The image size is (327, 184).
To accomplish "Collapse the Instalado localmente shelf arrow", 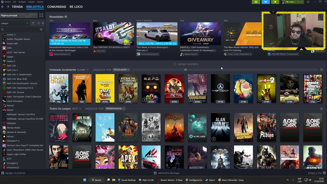I will tap(321, 70).
